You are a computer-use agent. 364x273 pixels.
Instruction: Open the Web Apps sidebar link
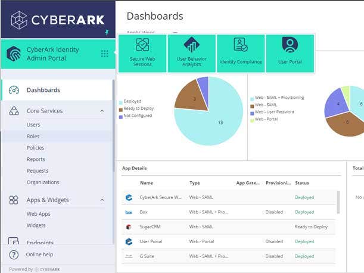[38, 213]
